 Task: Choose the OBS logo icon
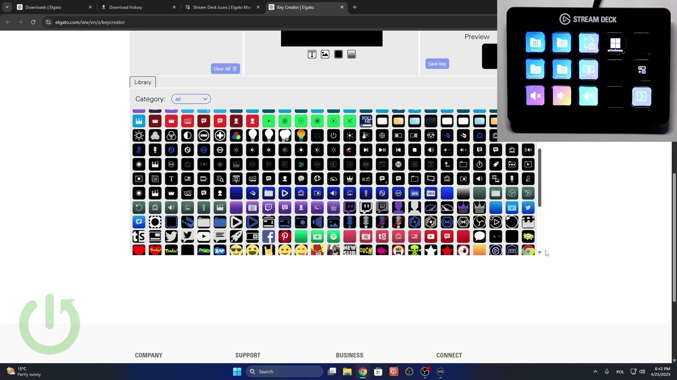click(479, 222)
